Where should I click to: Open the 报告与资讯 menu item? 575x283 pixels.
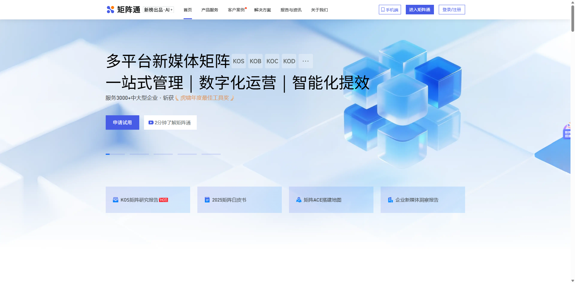click(x=290, y=10)
